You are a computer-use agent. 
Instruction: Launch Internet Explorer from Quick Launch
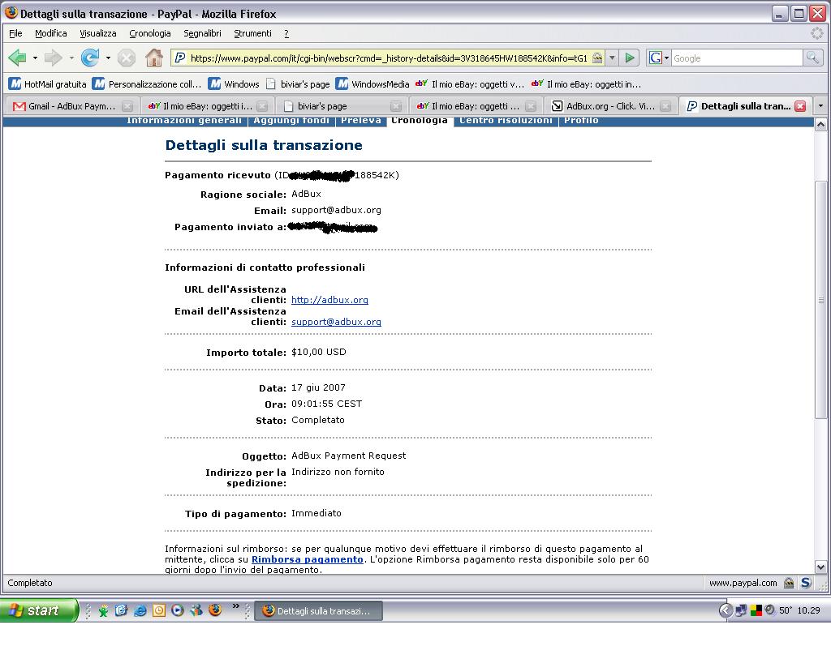140,610
